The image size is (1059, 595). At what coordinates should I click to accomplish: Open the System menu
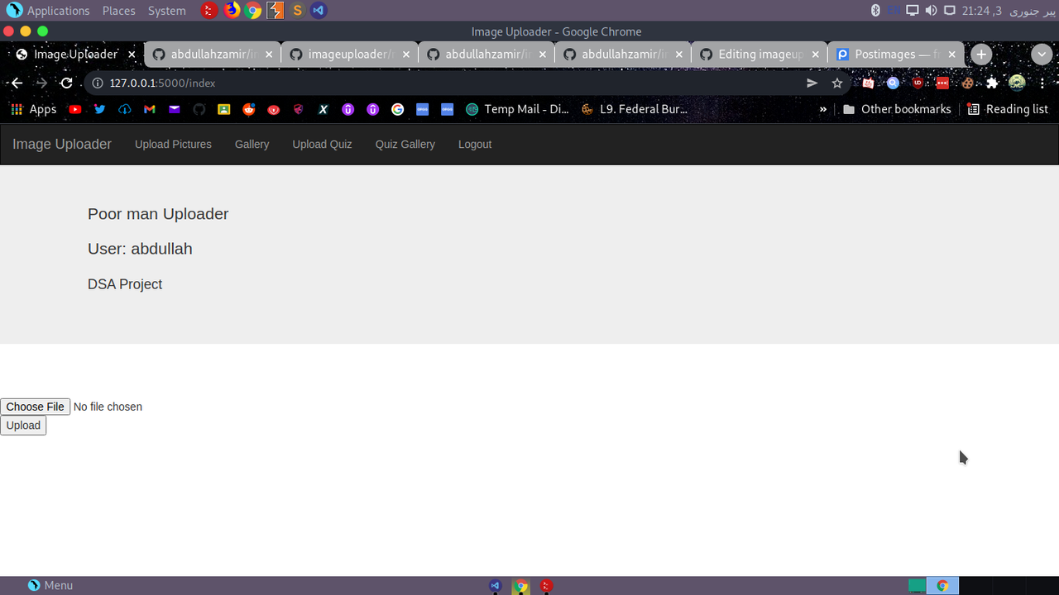(167, 10)
